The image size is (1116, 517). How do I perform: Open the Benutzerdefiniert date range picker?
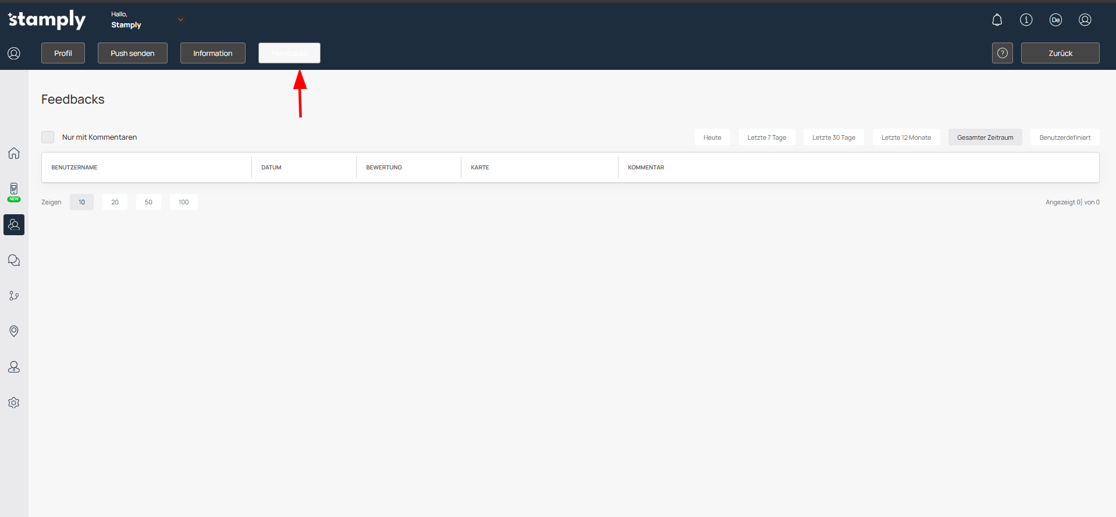click(1064, 137)
